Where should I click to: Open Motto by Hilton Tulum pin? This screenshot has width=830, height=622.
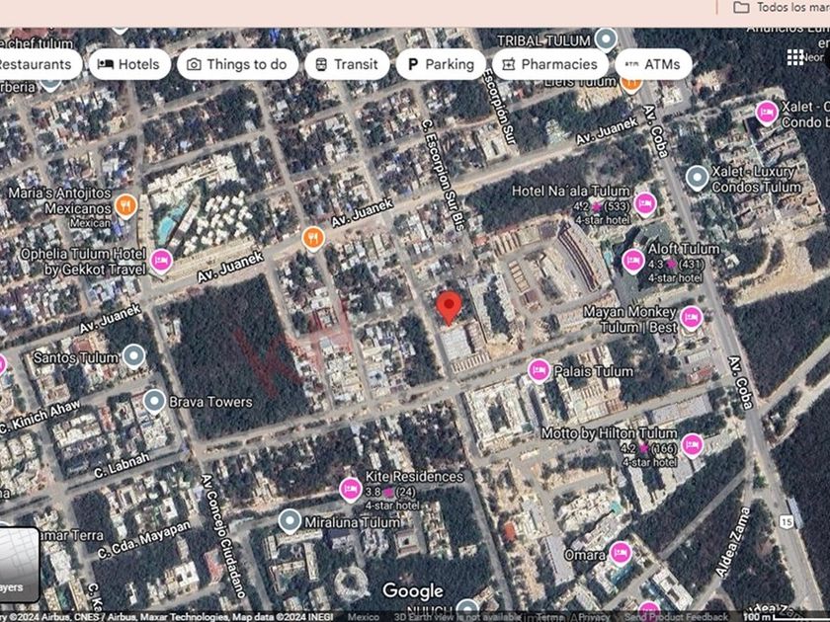pyautogui.click(x=692, y=446)
